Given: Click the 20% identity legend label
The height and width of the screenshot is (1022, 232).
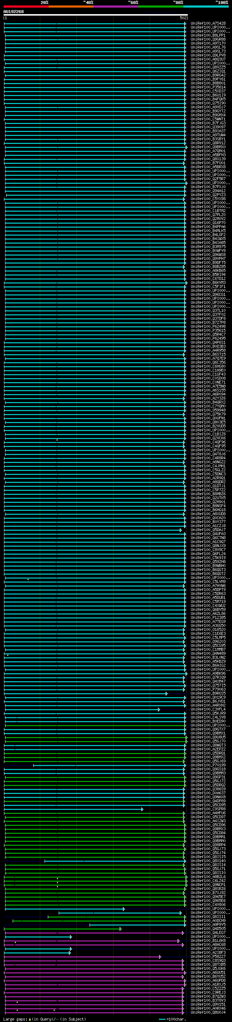Looking at the screenshot, I should coord(45,3).
